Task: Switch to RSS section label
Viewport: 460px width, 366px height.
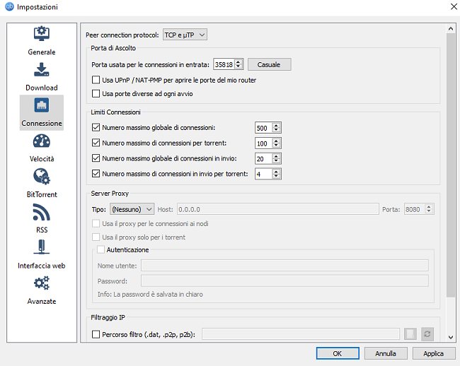Action: pyautogui.click(x=42, y=230)
